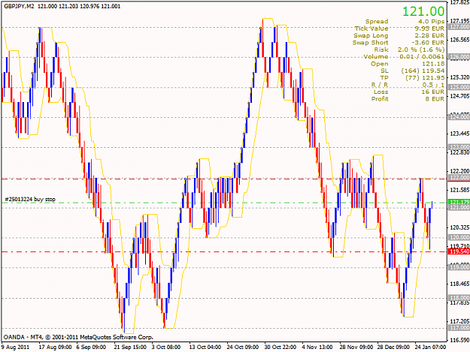Screen dimensions: 470x352
Task: Click the 28 Nov 09:00 time axis label
Action: (x=356, y=347)
